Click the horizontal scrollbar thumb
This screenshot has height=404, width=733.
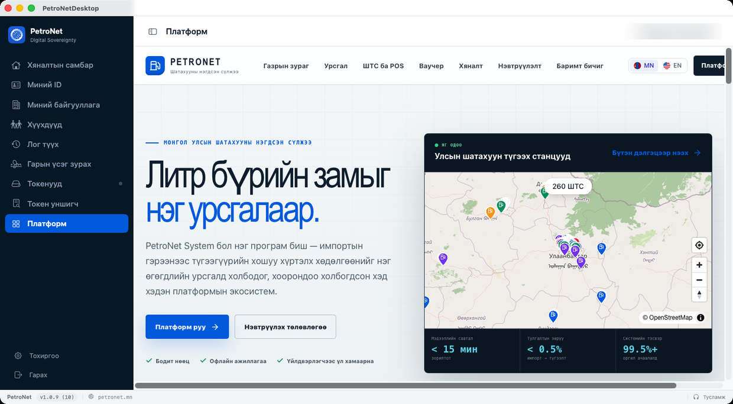(405, 386)
